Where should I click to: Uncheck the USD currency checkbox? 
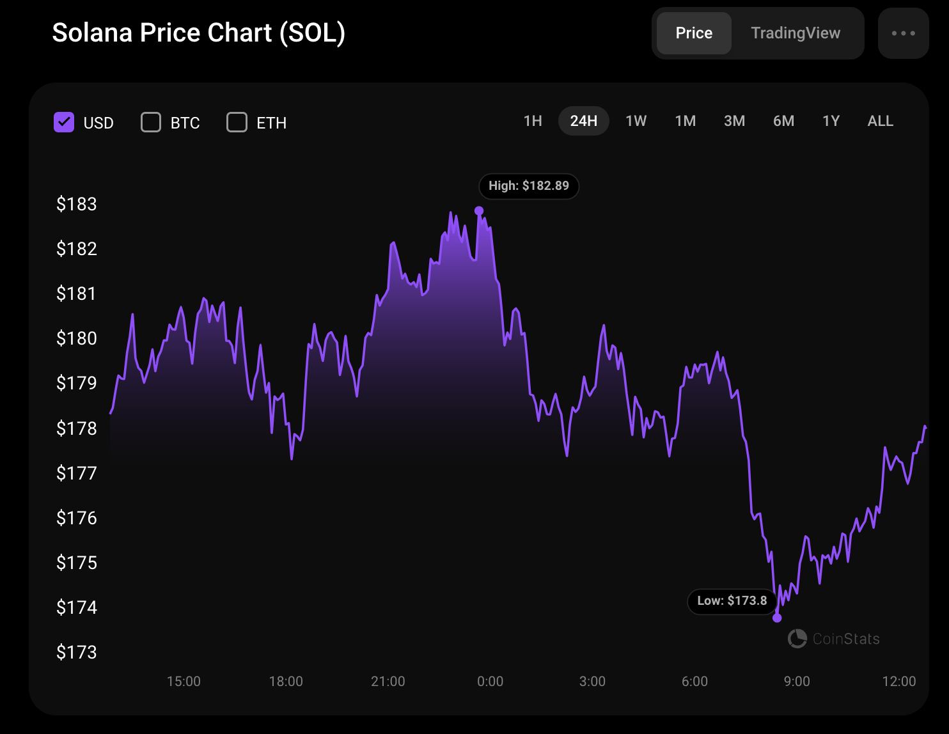[x=64, y=122]
